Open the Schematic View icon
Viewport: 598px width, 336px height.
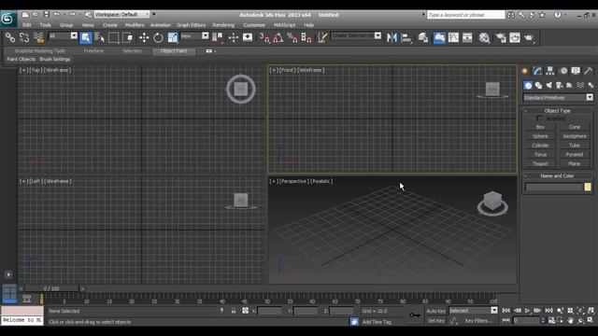click(467, 37)
